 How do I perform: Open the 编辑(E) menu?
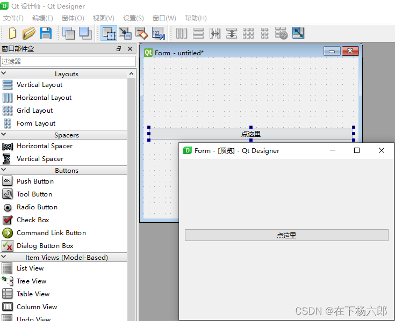click(42, 18)
